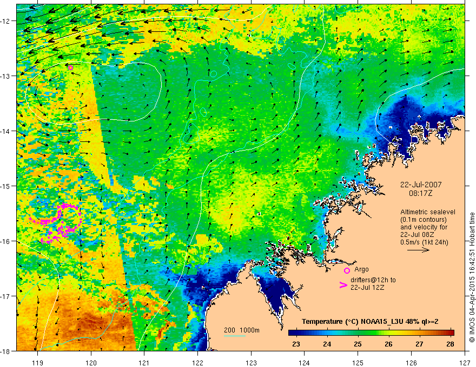
Task: Click the latitude axis label -16
Action: pos(5,241)
